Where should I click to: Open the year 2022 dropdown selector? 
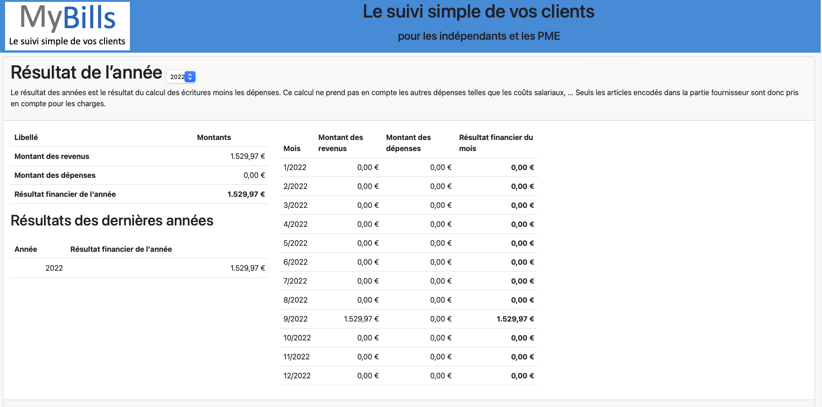(181, 77)
